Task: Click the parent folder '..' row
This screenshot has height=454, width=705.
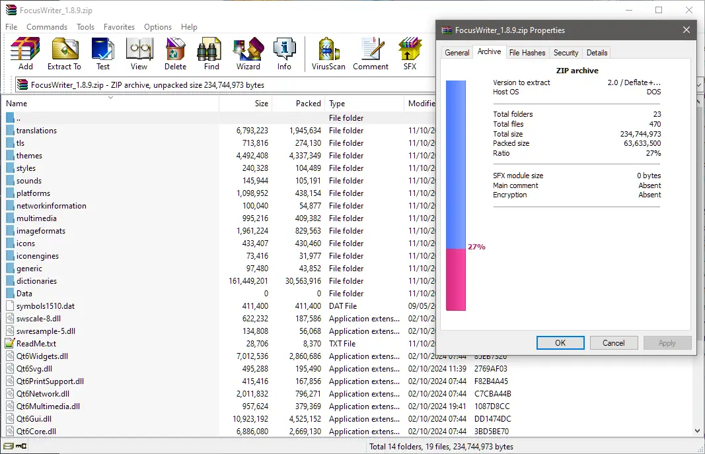Action: [219, 118]
